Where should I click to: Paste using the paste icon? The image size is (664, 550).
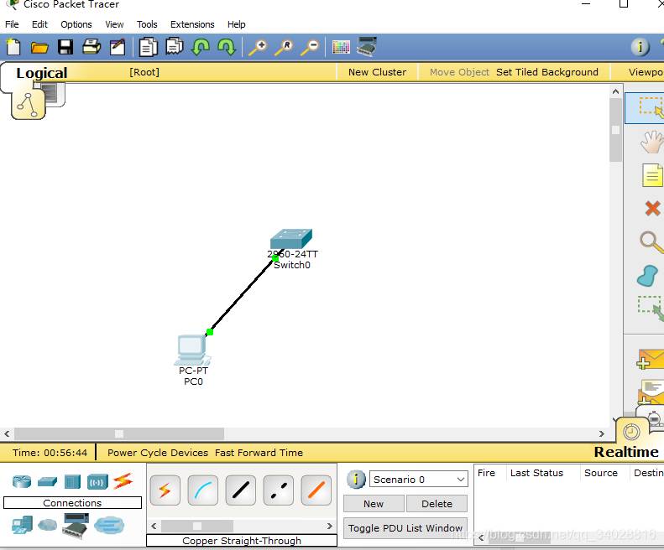click(174, 47)
